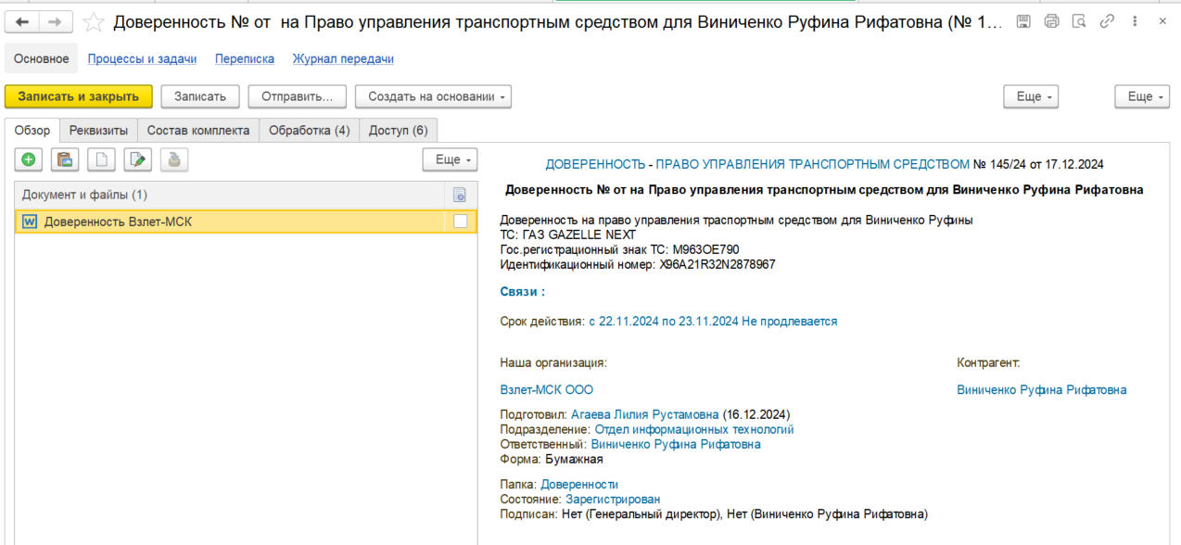
Task: Go forward with the right arrow button
Action: pyautogui.click(x=57, y=22)
